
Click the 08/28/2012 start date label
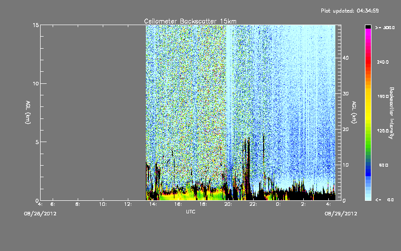pyautogui.click(x=40, y=214)
